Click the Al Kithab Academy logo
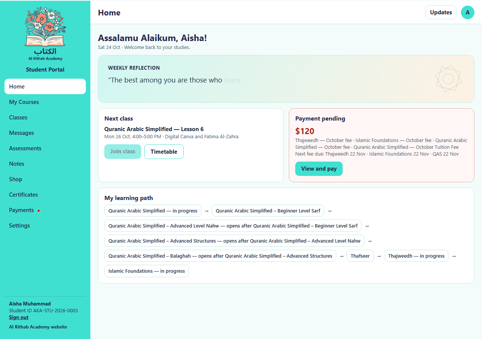Screen dimensions: 482x339 pyautogui.click(x=45, y=34)
